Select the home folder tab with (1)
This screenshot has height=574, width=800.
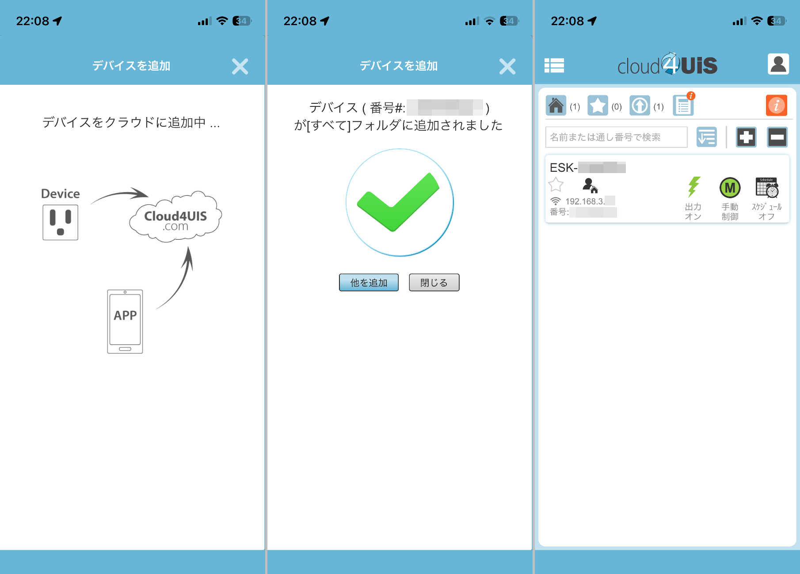click(556, 106)
